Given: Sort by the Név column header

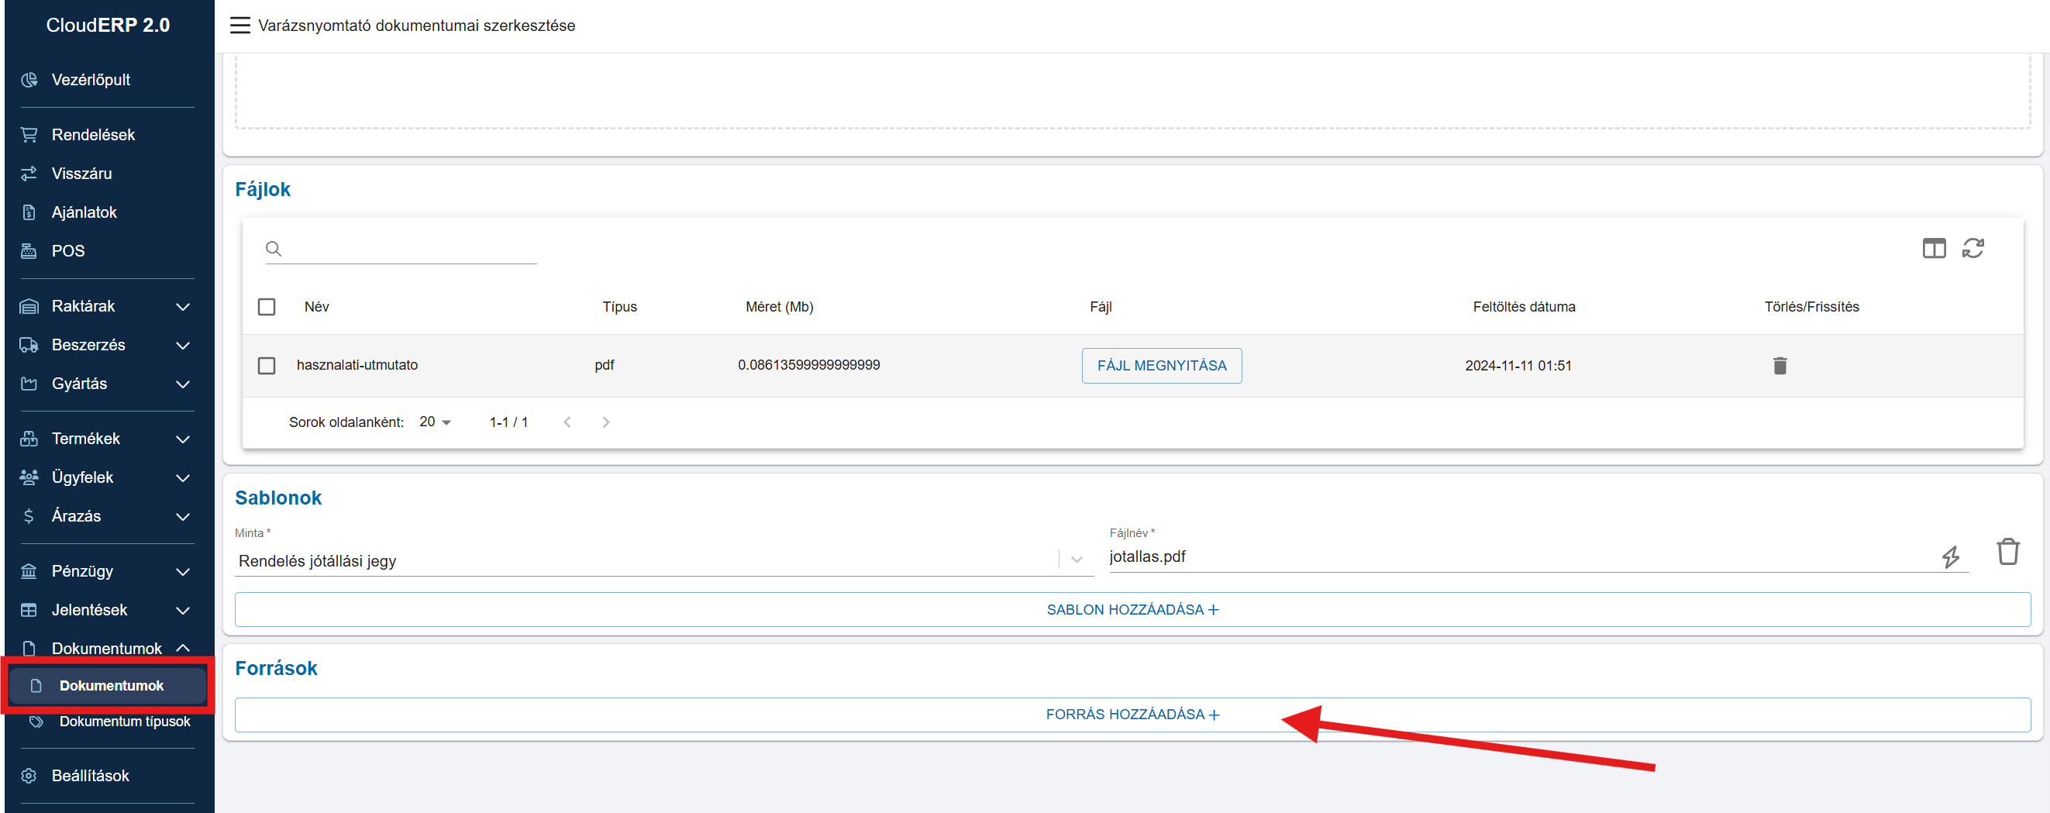Looking at the screenshot, I should [x=316, y=307].
